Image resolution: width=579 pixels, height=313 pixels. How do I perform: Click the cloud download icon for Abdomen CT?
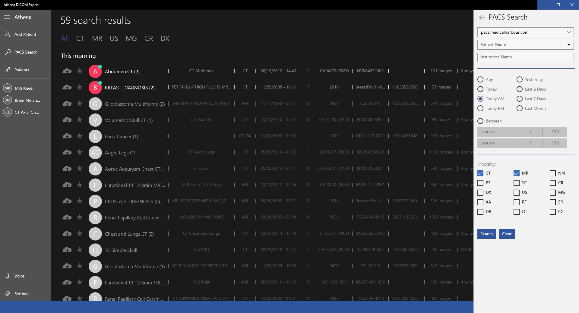point(67,71)
